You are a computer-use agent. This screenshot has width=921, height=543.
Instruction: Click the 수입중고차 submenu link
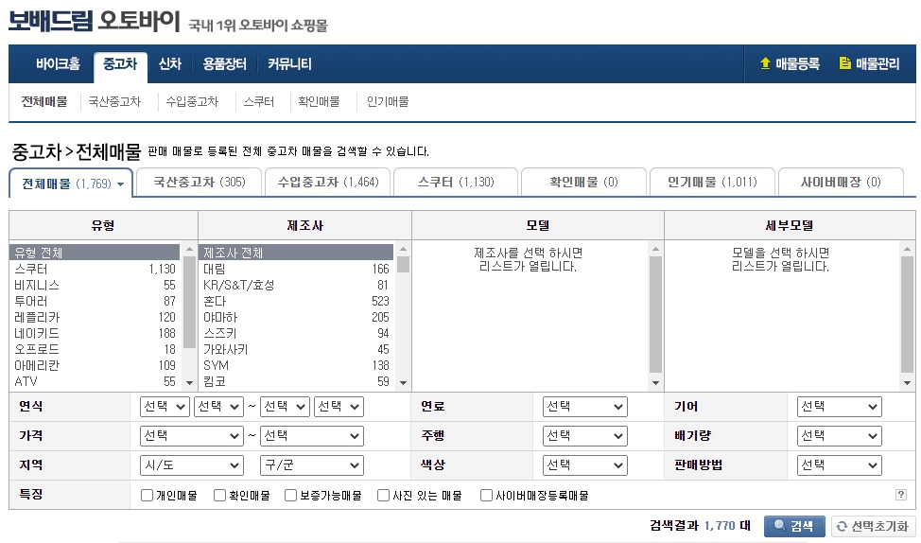pos(192,101)
